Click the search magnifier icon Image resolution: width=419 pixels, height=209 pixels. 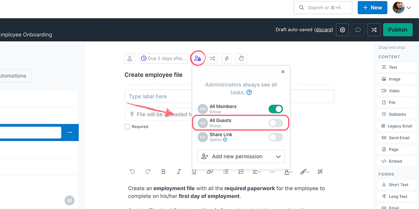[302, 8]
